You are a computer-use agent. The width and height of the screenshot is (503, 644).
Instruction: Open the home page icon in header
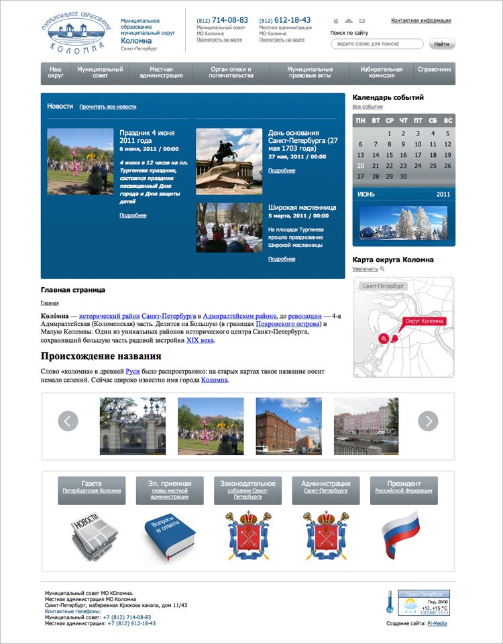click(336, 21)
